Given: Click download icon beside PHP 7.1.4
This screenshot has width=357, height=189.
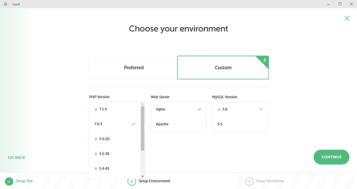Looking at the screenshot, I should [x=96, y=109].
